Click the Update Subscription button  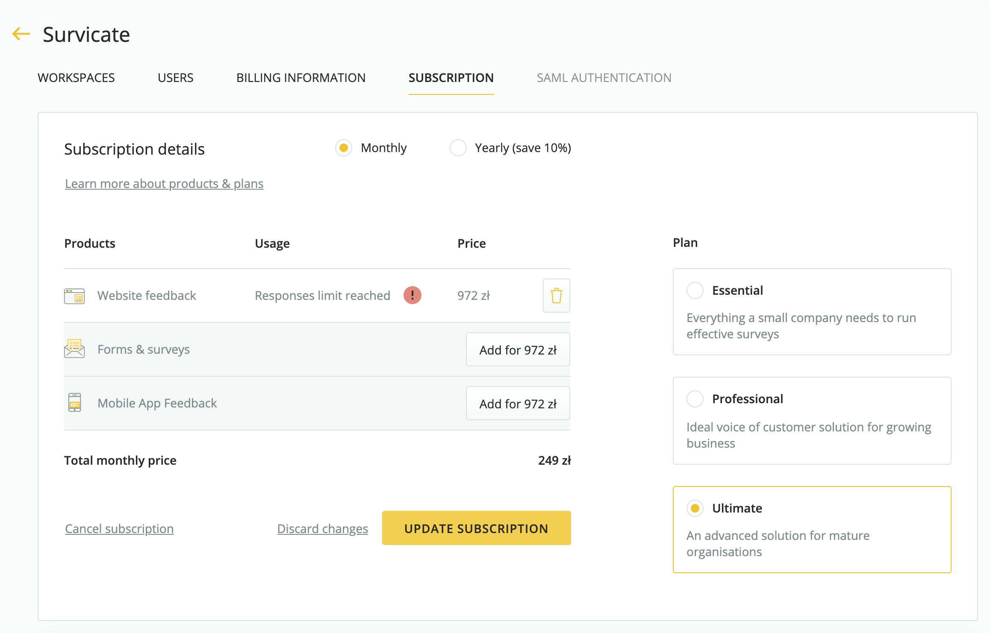coord(476,528)
